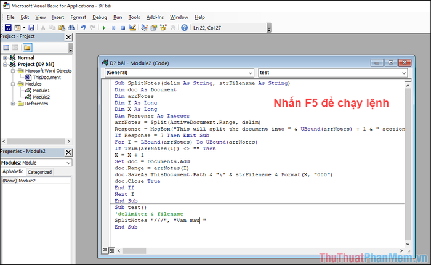Viewport: 431px width, 265px height.
Task: Click code window scroll down arrow
Action: (408, 244)
